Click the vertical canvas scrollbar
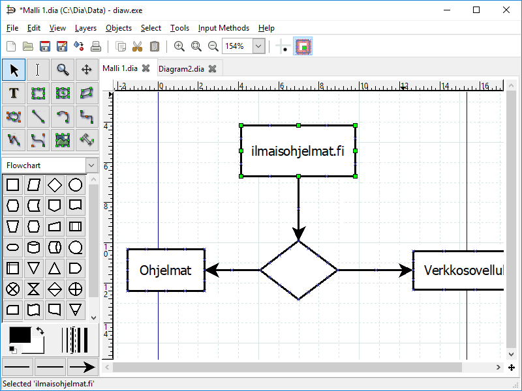The width and height of the screenshot is (522, 391). (x=512, y=219)
